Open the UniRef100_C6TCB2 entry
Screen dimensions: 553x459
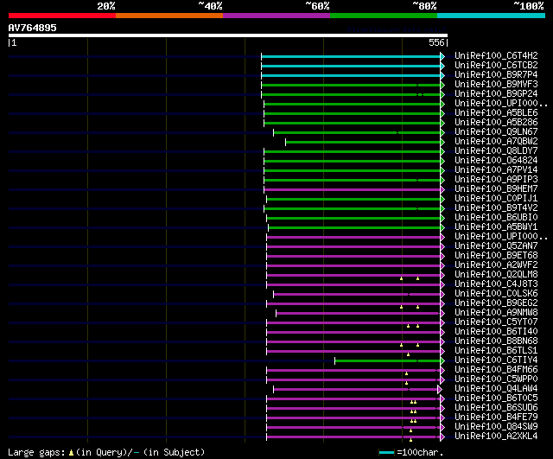pos(496,66)
